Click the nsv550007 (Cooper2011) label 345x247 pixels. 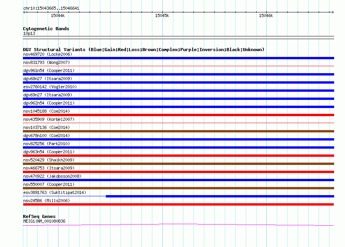tap(49, 184)
